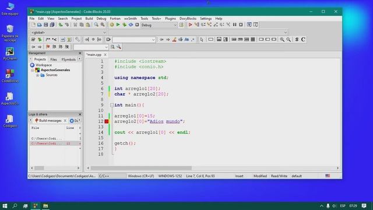
Task: Click the highlighter marker icon
Action: coord(174,40)
